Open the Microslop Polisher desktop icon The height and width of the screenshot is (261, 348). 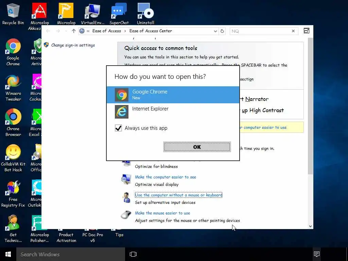39,229
